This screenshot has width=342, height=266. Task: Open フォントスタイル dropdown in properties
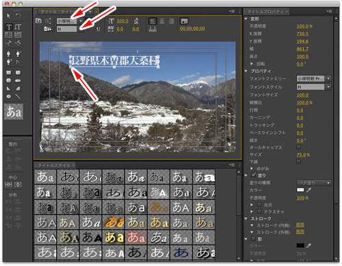[313, 87]
